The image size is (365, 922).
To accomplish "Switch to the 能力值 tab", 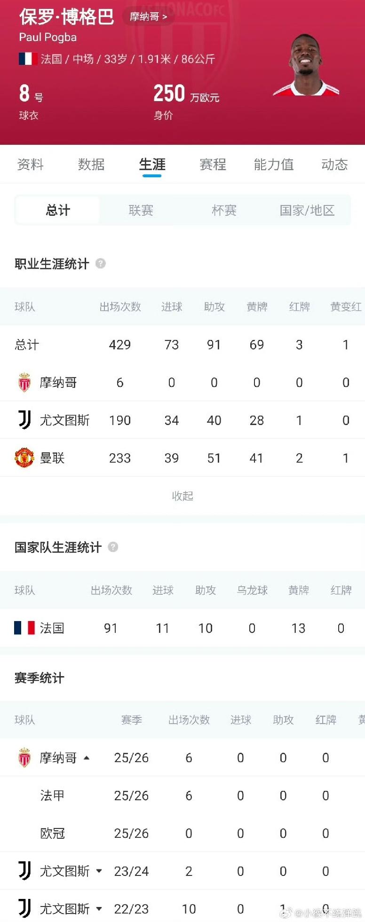I will point(274,164).
